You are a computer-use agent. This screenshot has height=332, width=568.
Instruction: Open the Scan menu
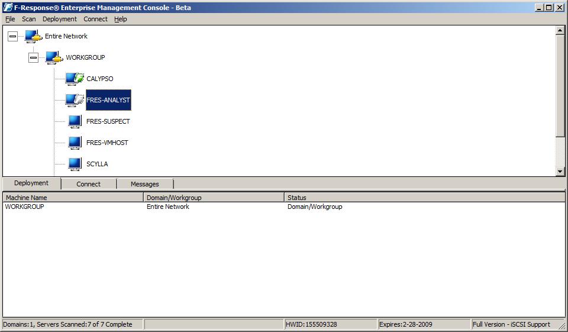28,19
